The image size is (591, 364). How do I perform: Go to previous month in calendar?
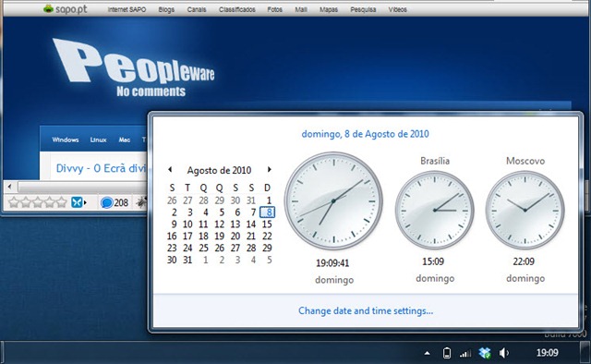pyautogui.click(x=170, y=169)
